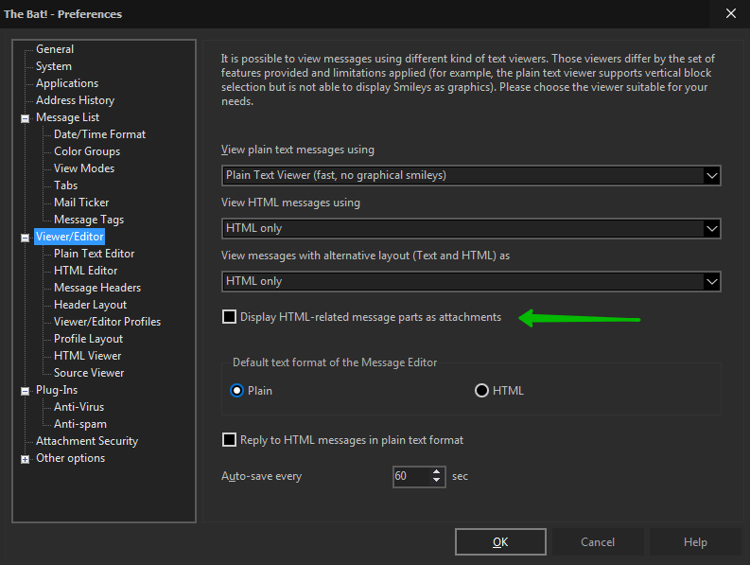The image size is (750, 565).
Task: Open Mail Ticker settings
Action: click(x=81, y=203)
